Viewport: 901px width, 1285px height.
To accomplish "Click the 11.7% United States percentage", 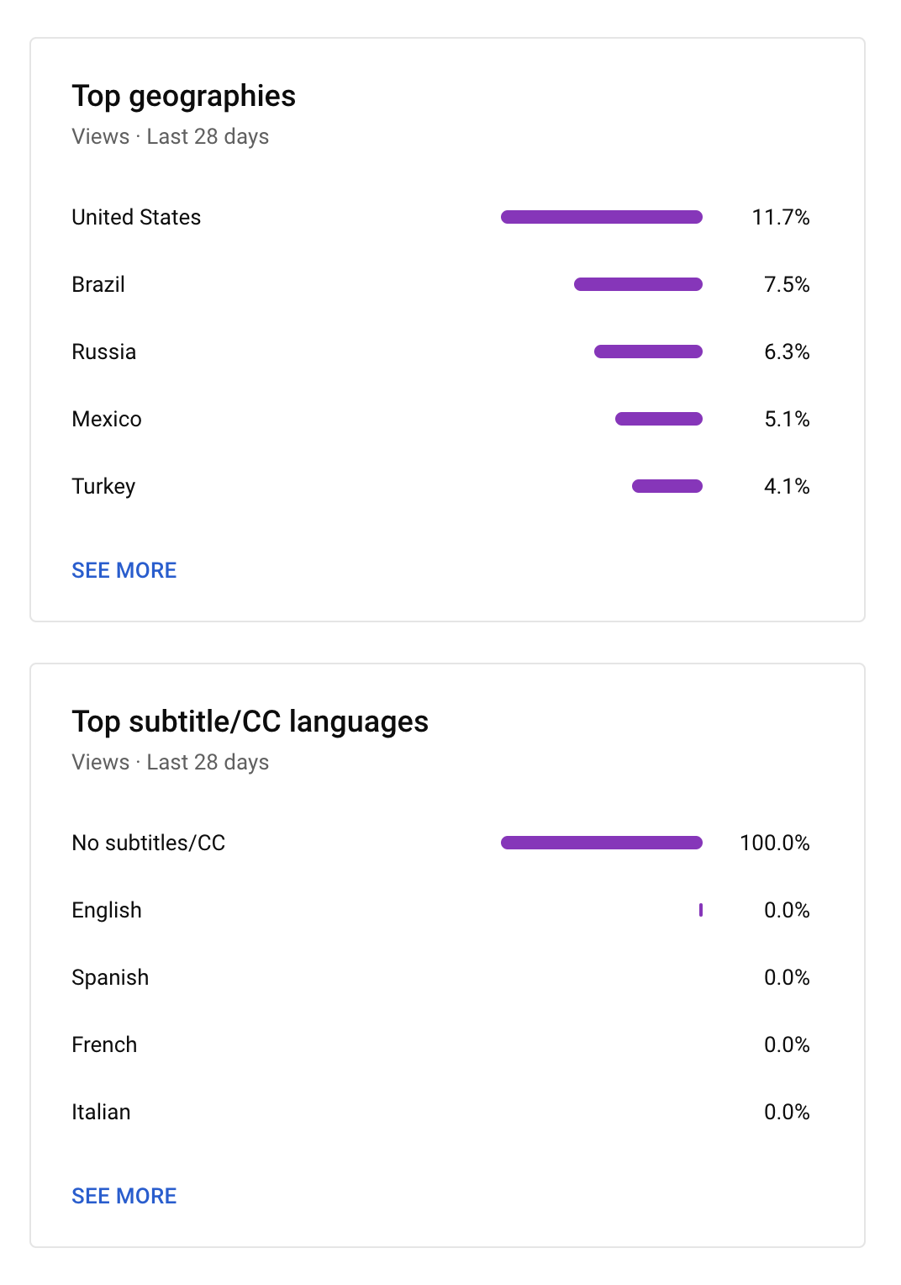I will (x=781, y=217).
